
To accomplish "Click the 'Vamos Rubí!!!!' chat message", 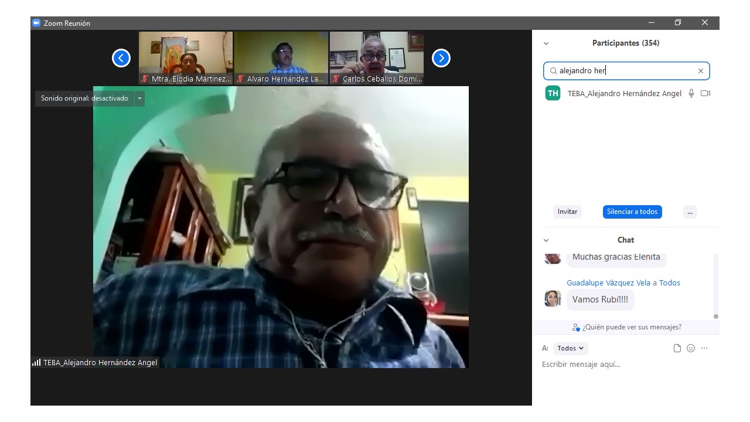I will 600,300.
